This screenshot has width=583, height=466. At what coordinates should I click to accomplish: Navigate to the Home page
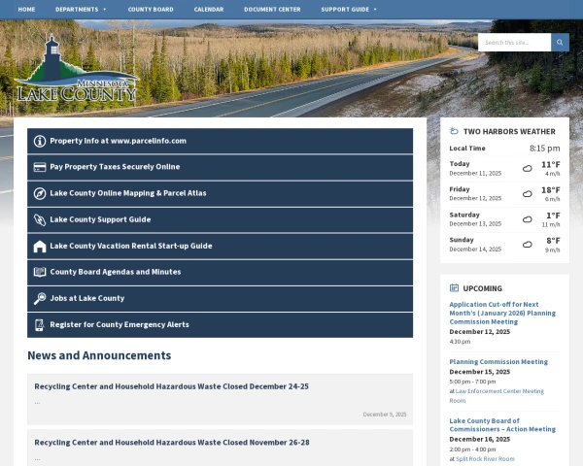[x=26, y=9]
